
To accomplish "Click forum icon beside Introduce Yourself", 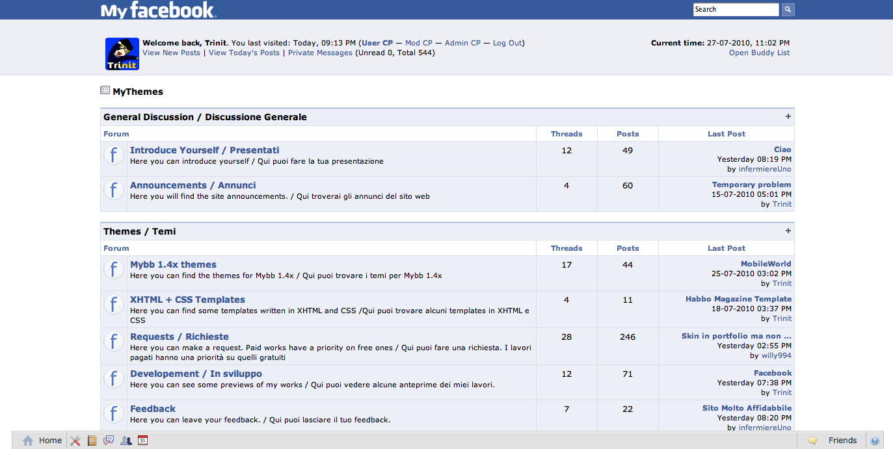I will pos(114,155).
